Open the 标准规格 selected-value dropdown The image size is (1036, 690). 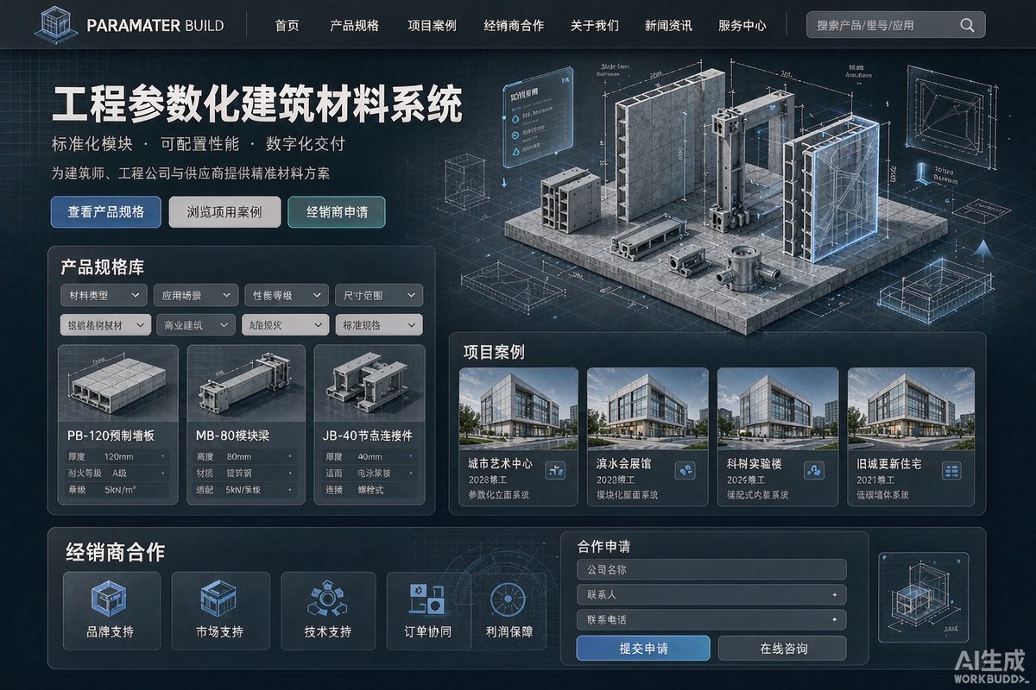[379, 325]
